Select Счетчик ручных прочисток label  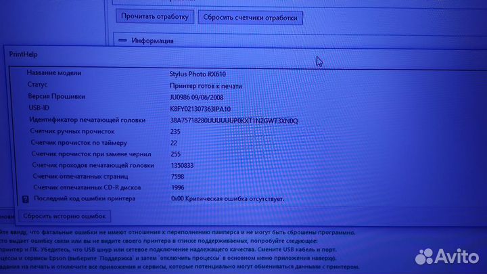[x=72, y=131]
